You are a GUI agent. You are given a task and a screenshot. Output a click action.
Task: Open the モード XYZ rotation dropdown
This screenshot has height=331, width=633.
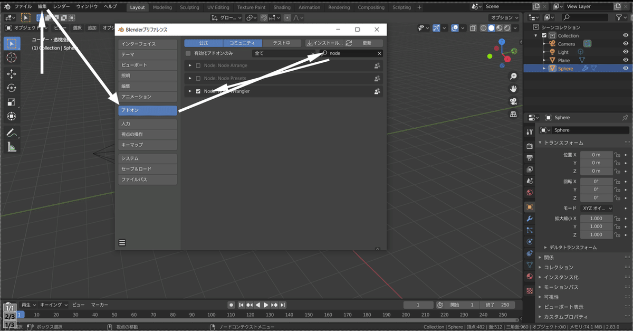tap(597, 208)
